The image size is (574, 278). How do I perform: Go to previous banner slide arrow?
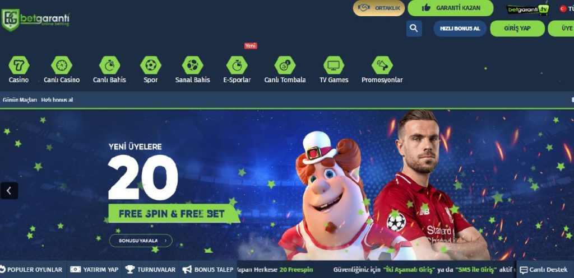[9, 190]
